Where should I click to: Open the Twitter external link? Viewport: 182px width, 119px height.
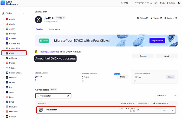156,18
